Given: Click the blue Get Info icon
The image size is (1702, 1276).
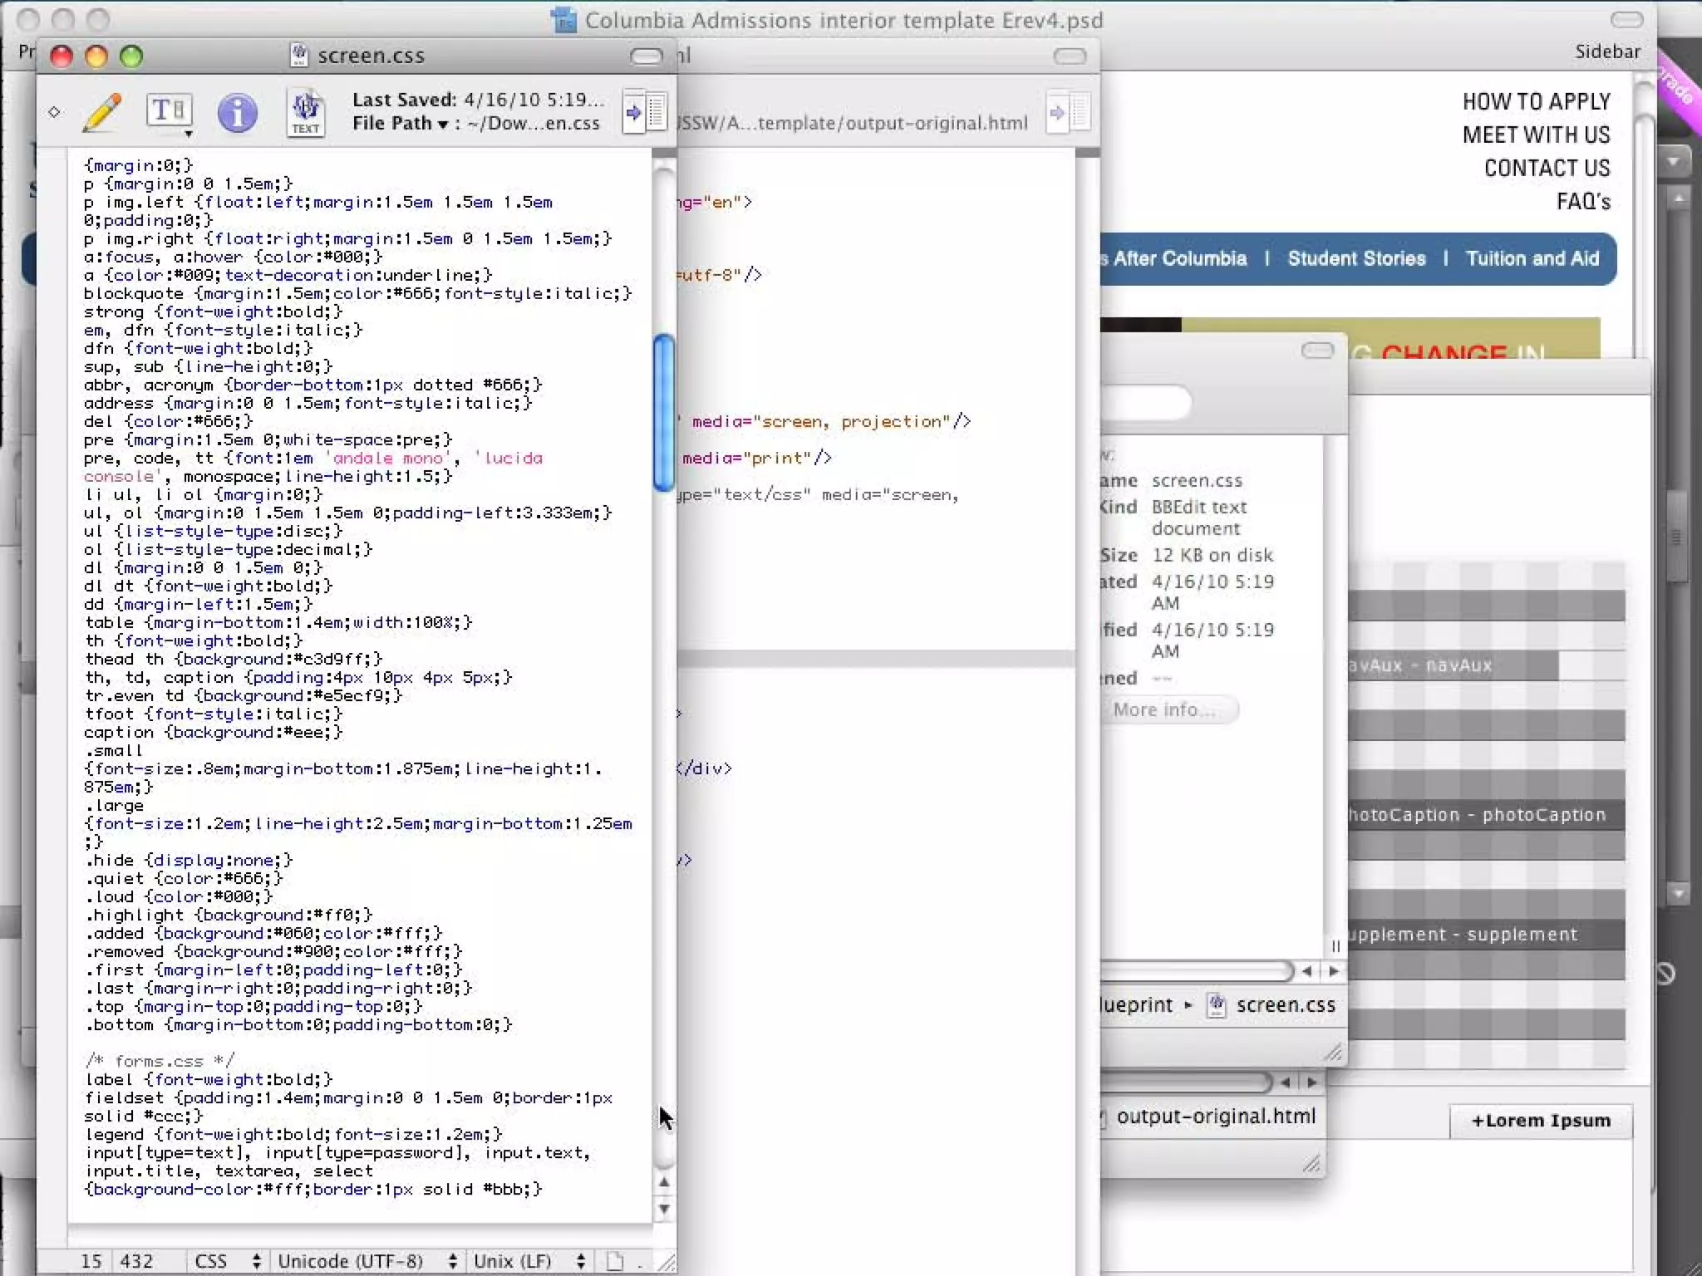Looking at the screenshot, I should pos(237,112).
